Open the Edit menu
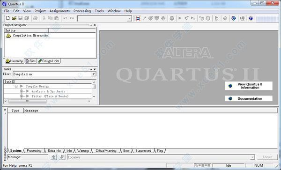281x170 pixels. pyautogui.click(x=16, y=11)
